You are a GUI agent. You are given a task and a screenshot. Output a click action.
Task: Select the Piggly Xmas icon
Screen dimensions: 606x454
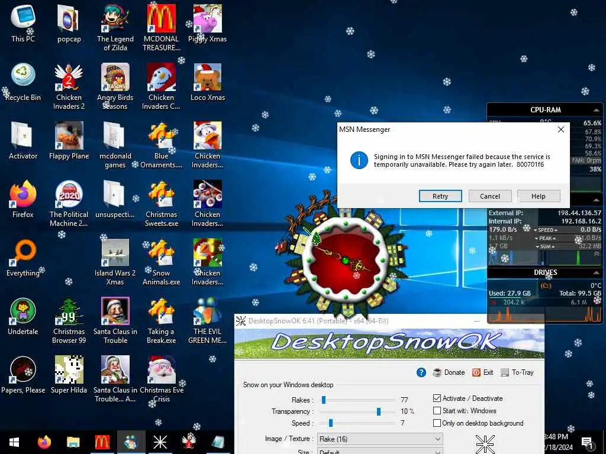point(208,23)
